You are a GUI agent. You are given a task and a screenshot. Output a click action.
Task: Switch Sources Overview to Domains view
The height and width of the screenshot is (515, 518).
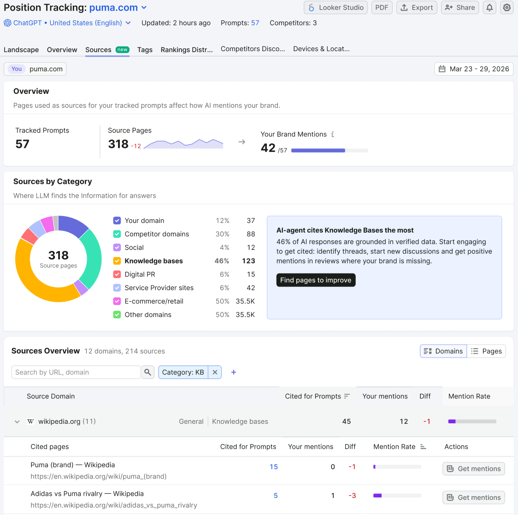(443, 351)
